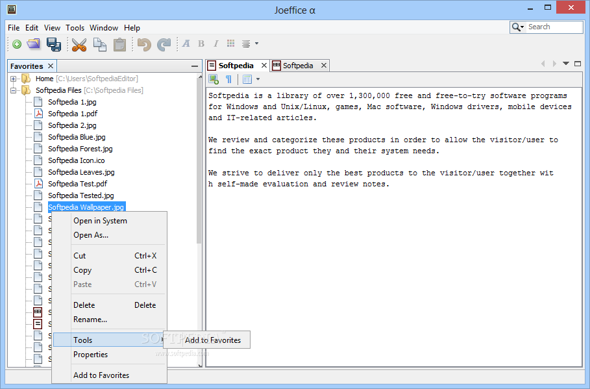The image size is (590, 389).
Task: Open the Tools menu in menu bar
Action: point(75,28)
